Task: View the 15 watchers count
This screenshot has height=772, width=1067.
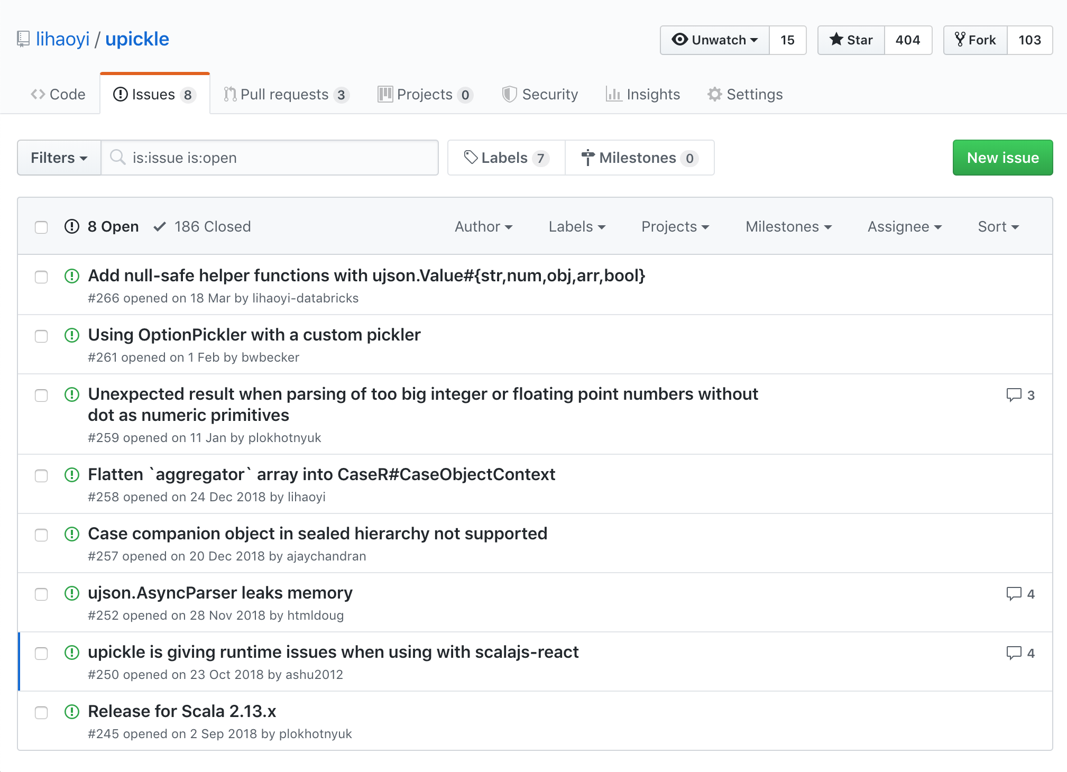Action: point(787,40)
